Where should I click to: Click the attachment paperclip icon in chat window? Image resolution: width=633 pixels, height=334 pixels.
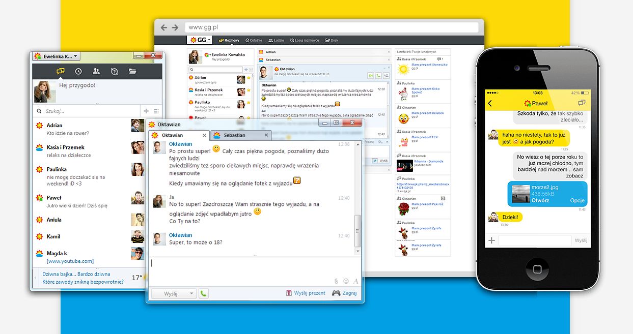[x=336, y=281]
